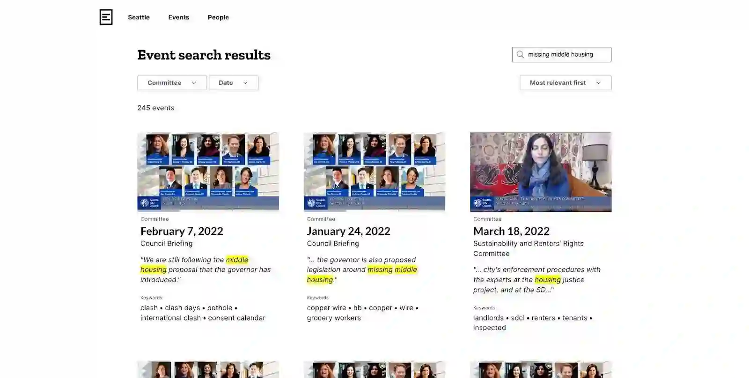
Task: Expand the Committee filter dropdown
Action: click(x=172, y=83)
